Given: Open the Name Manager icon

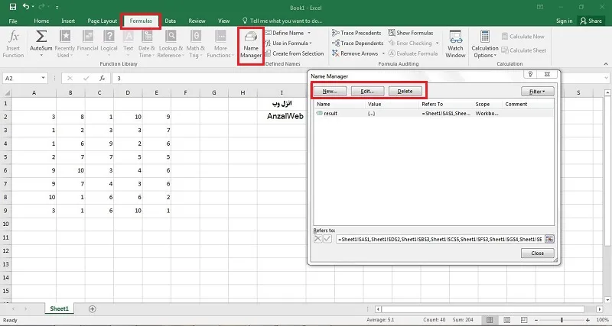Looking at the screenshot, I should [251, 37].
